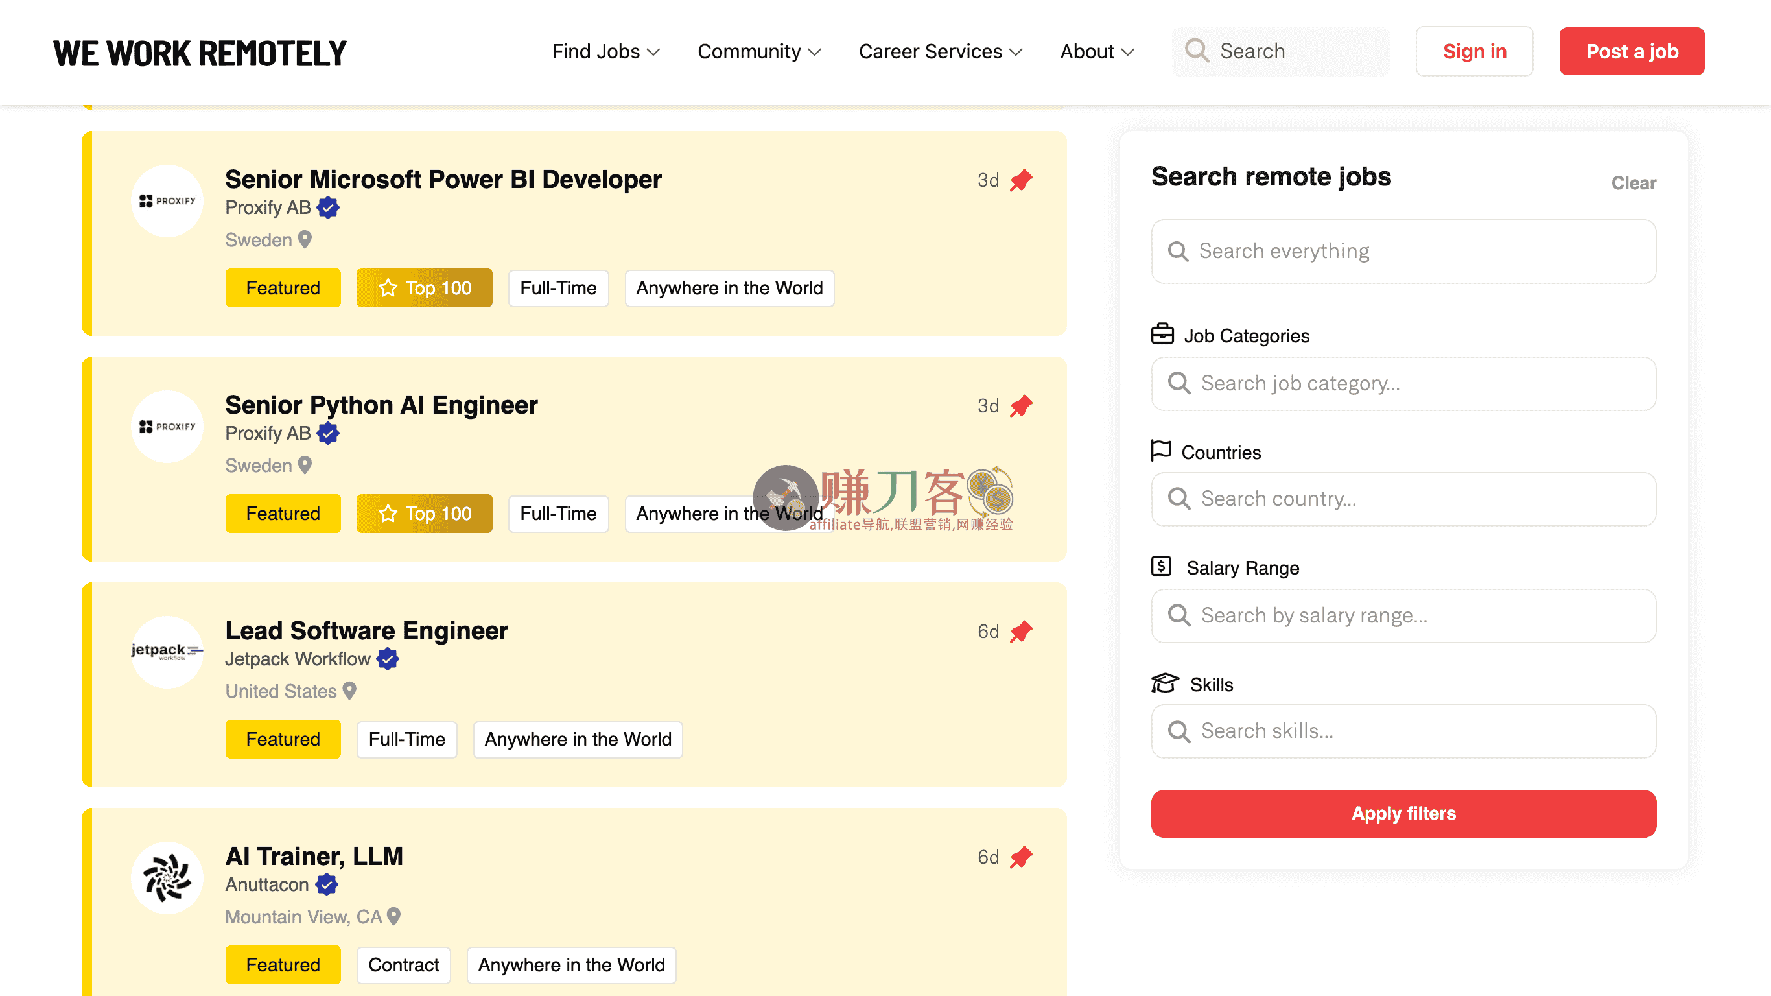This screenshot has height=996, width=1771.
Task: Click Sweden location pin on Power BI card
Action: 305,239
